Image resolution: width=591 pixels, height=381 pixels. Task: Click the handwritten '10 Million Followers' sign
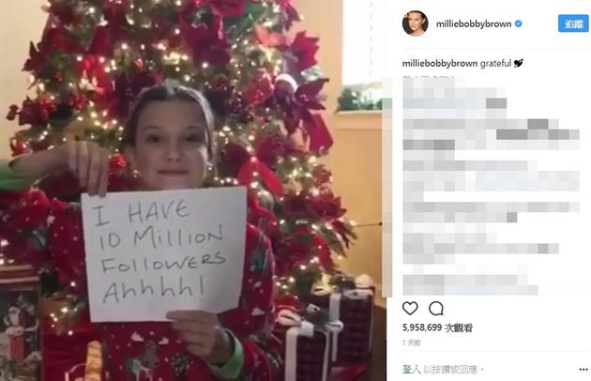pos(164,252)
